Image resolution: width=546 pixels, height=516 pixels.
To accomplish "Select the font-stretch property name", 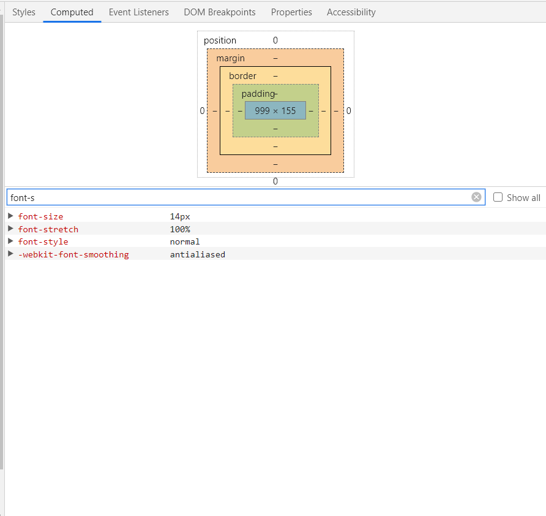I will (x=48, y=229).
